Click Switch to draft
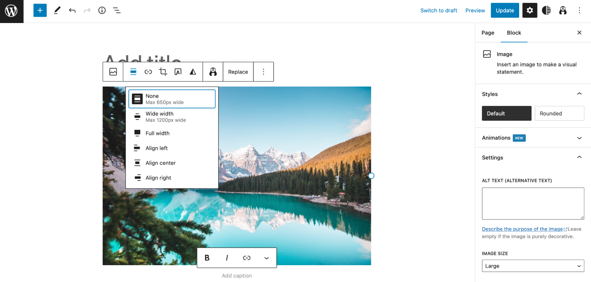 (438, 10)
